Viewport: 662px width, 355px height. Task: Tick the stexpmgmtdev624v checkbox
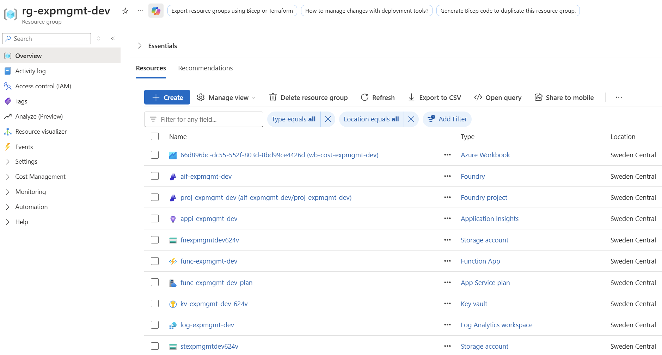(155, 346)
